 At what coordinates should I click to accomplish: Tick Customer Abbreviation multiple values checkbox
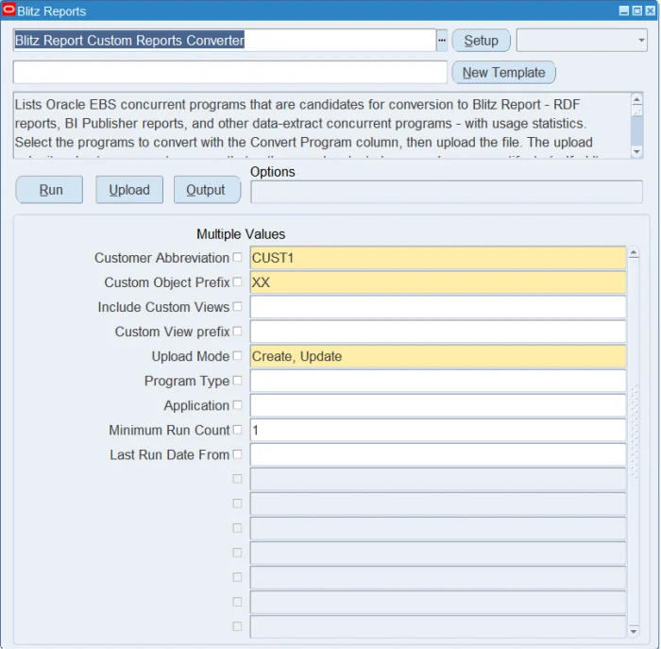[237, 257]
